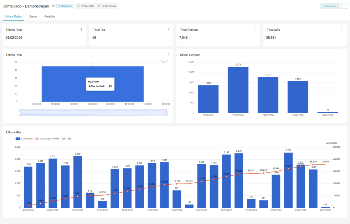Click the zoom restore icon on Última Data chart

click(167, 62)
